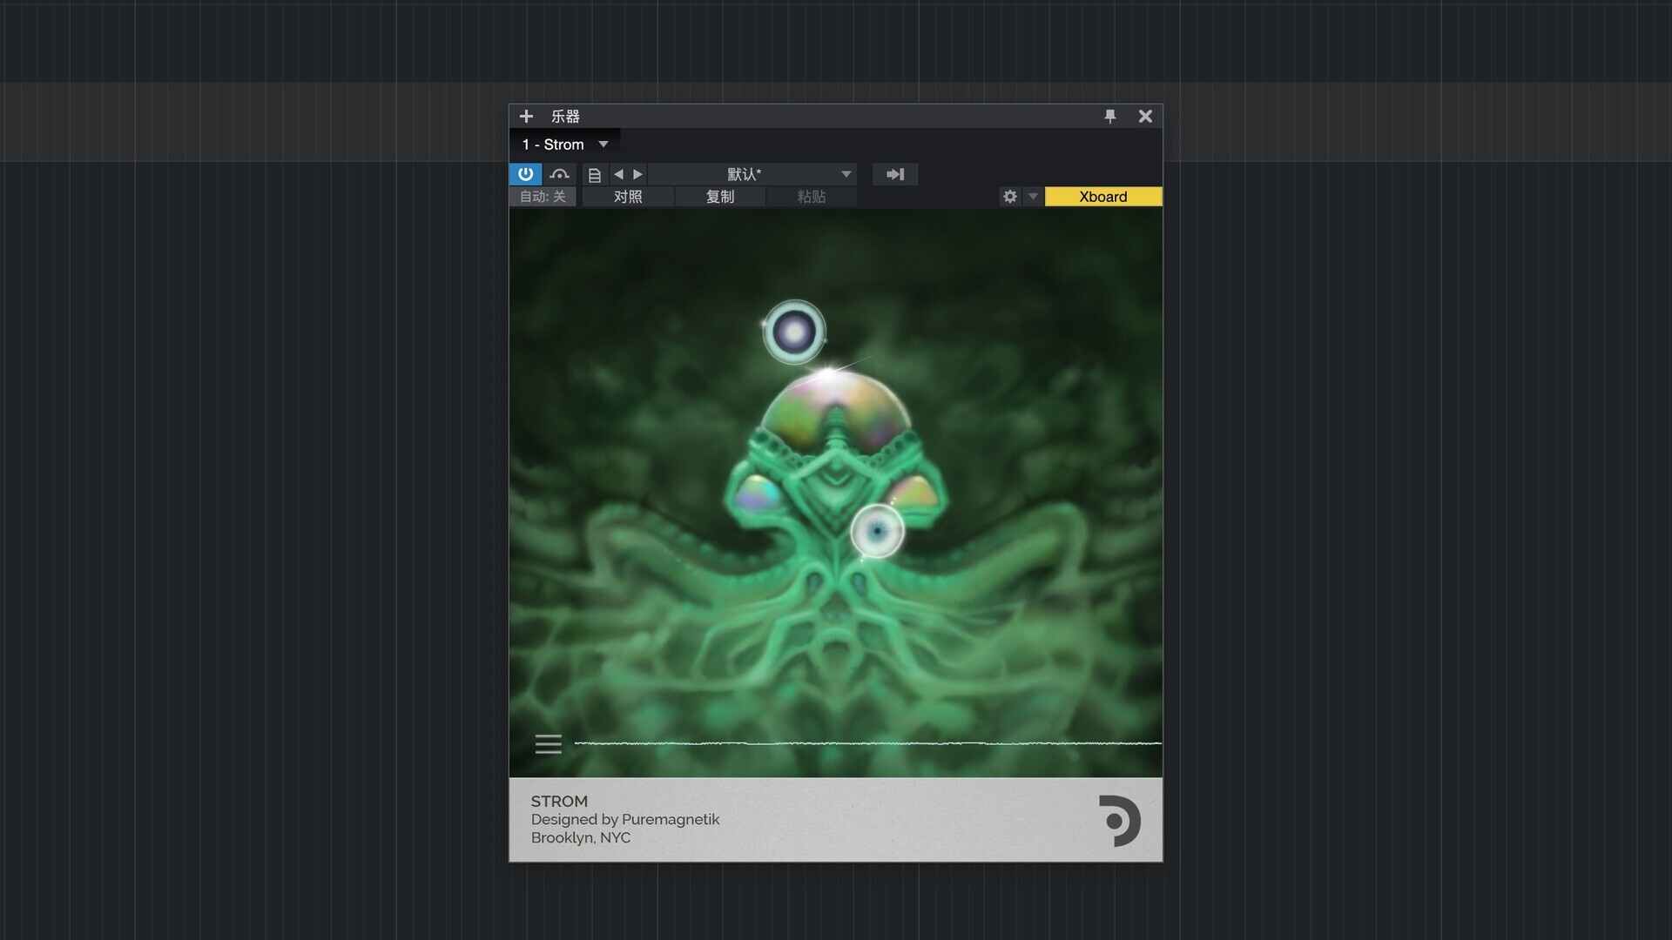Open the gear settings icon

pos(1010,197)
